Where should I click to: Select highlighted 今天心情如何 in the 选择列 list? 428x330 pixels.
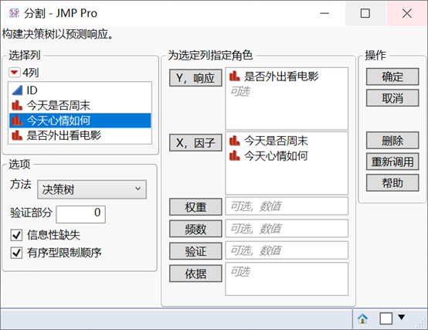click(x=80, y=121)
